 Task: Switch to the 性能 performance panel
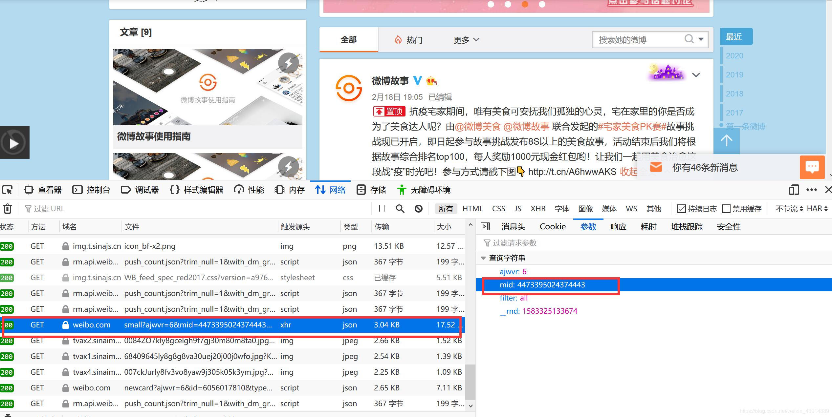pos(249,190)
